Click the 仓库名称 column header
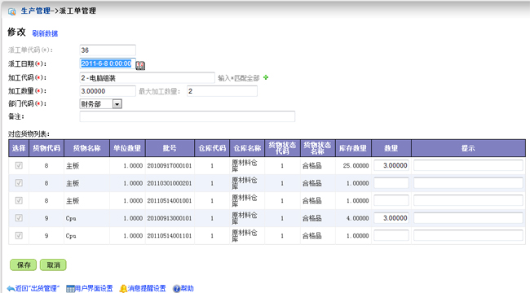 pyautogui.click(x=247, y=148)
